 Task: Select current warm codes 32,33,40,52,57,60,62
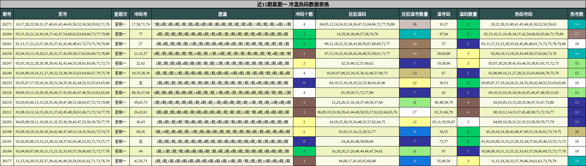tap(357, 63)
